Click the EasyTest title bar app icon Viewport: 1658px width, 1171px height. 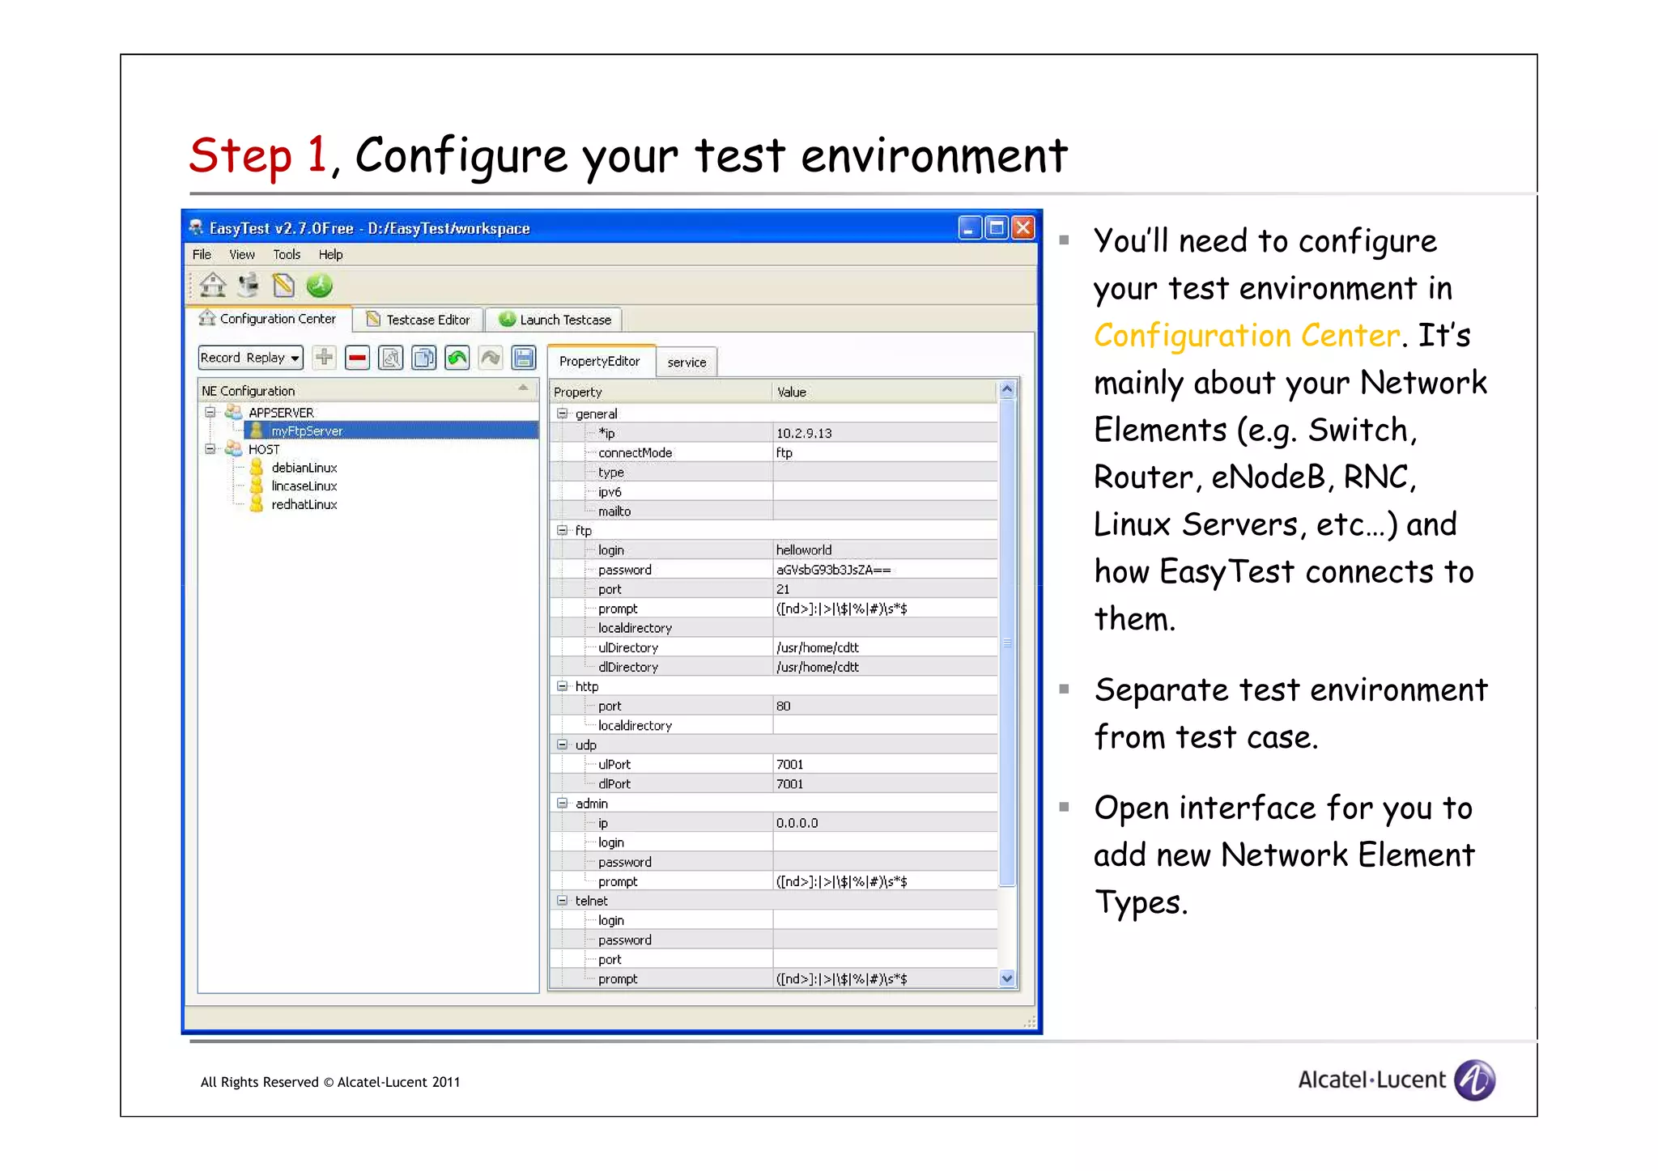pos(196,227)
